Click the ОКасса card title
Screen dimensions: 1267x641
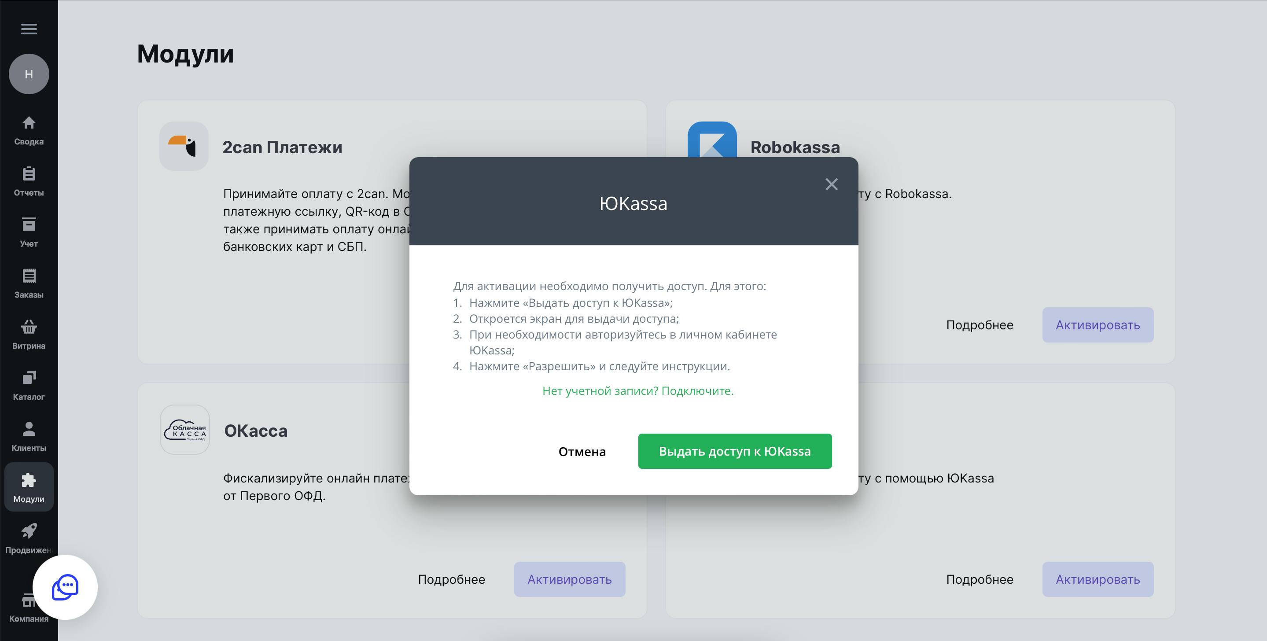pyautogui.click(x=256, y=431)
